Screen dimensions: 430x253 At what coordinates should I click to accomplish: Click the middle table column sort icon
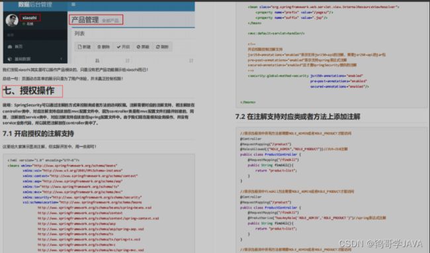coord(127,60)
